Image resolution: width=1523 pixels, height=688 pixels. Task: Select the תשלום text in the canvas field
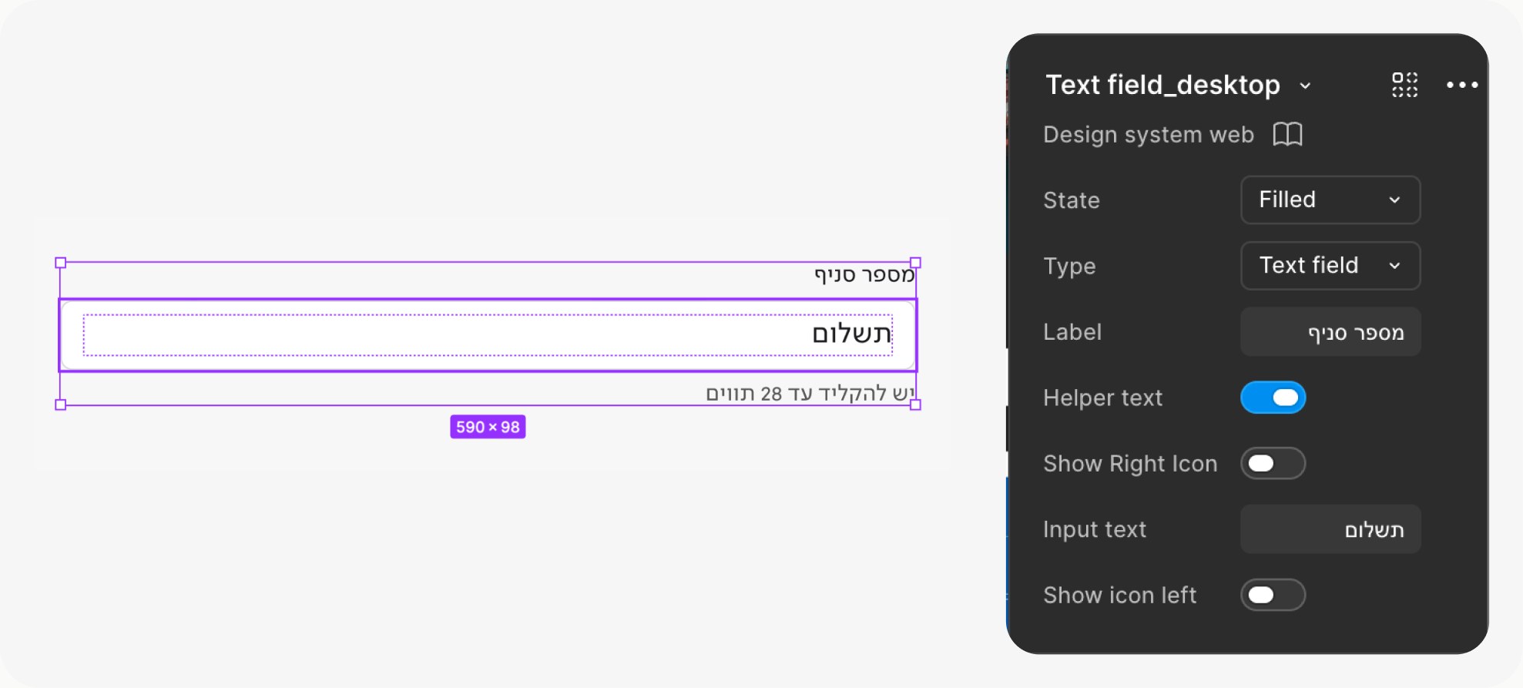[x=851, y=334]
